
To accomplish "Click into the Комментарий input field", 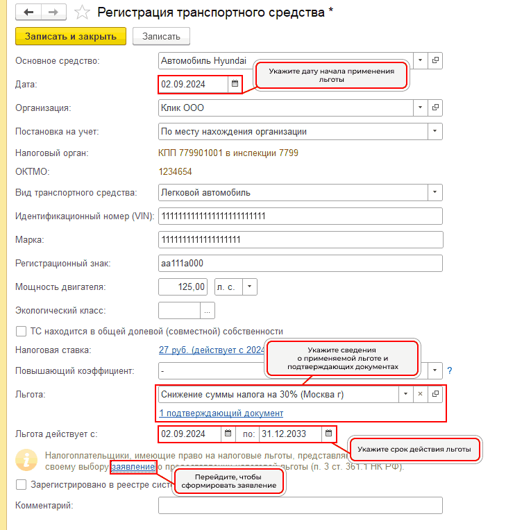I will [x=300, y=506].
